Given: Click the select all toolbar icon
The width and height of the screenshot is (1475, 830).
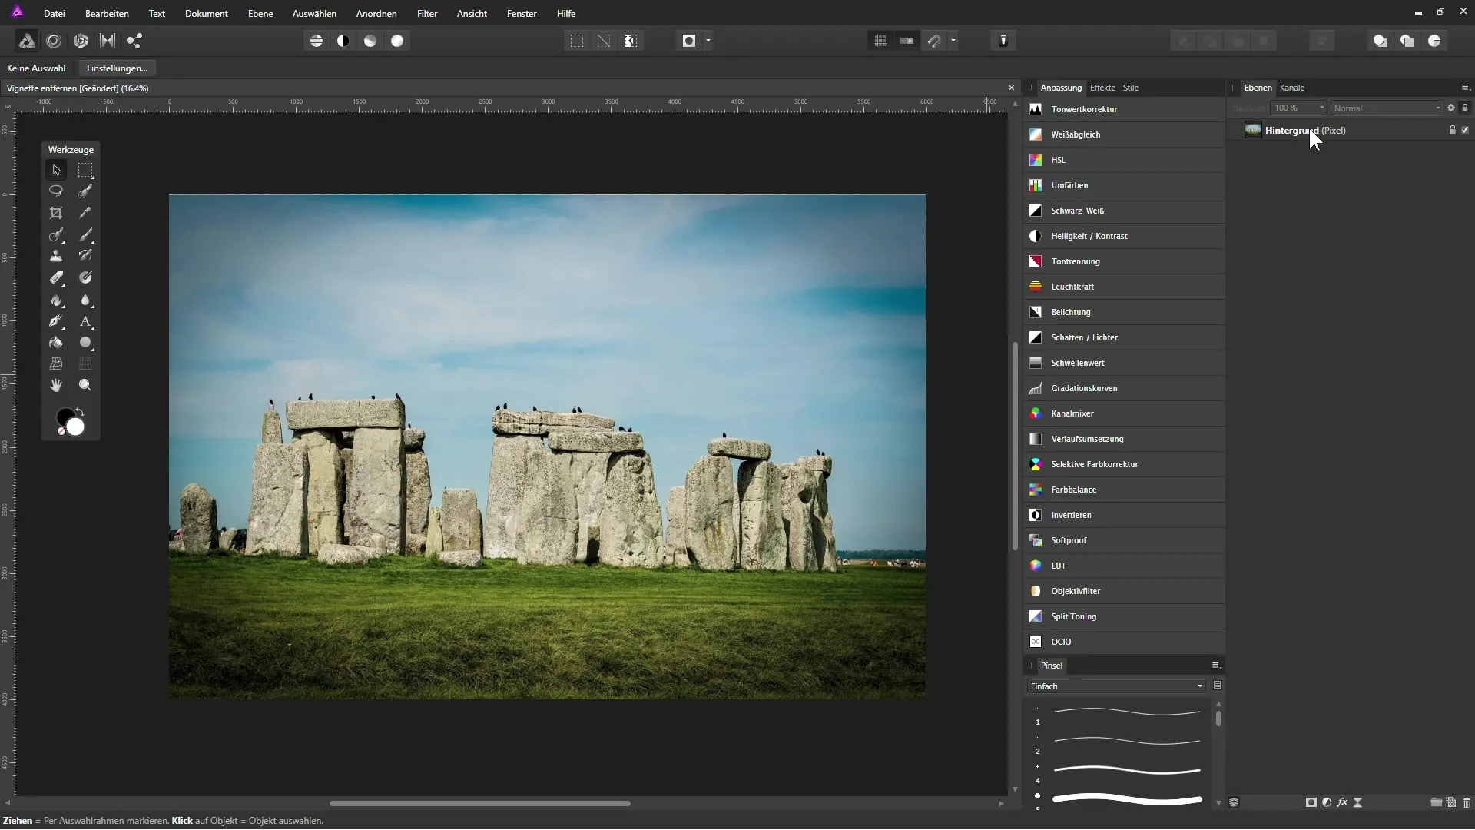Looking at the screenshot, I should [x=577, y=41].
